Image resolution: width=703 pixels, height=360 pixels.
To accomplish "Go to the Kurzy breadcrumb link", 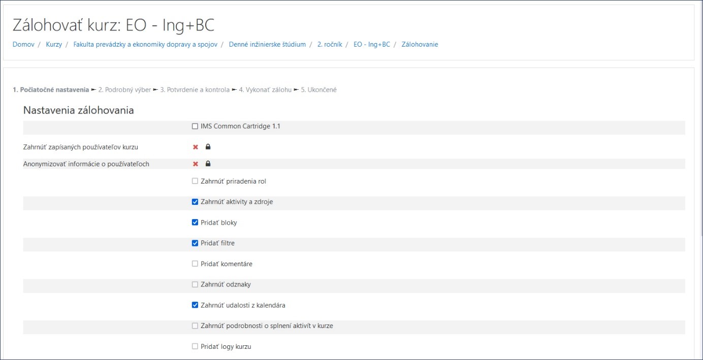I will (54, 45).
